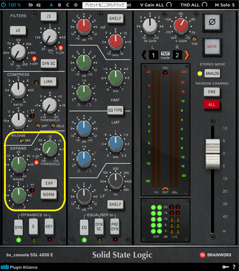Click the LMF blue gain dB knob

tap(84, 128)
